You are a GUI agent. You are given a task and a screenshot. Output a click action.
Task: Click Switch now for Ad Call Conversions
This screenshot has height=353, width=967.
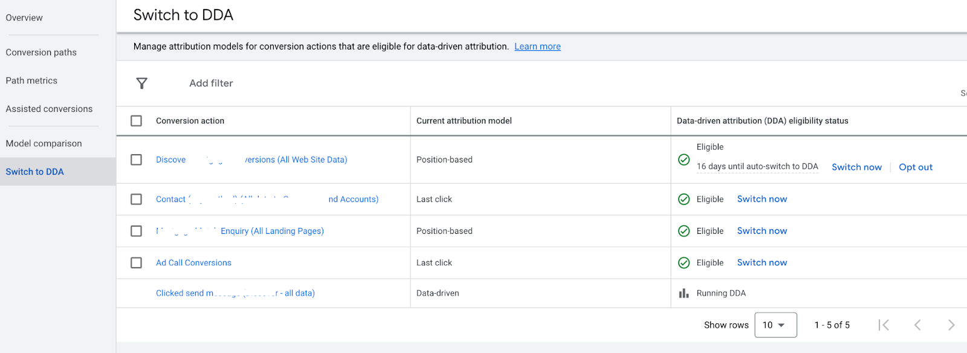pos(762,263)
